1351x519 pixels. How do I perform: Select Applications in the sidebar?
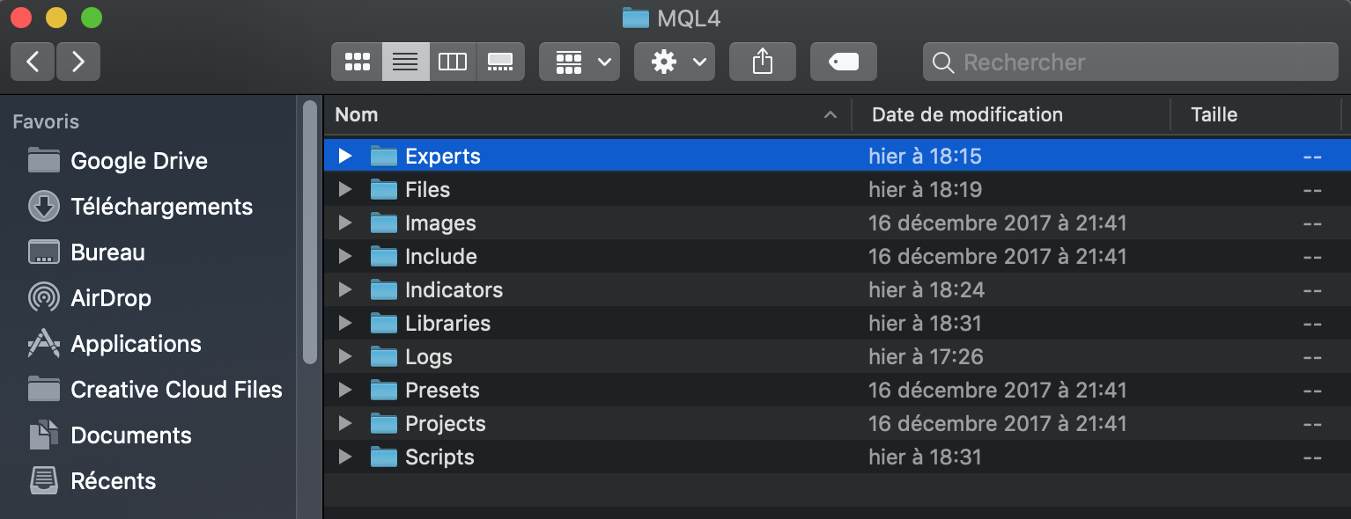[x=135, y=344]
